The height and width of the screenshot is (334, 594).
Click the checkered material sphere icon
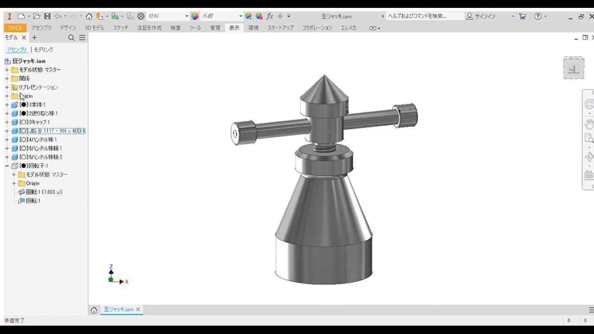(x=141, y=16)
